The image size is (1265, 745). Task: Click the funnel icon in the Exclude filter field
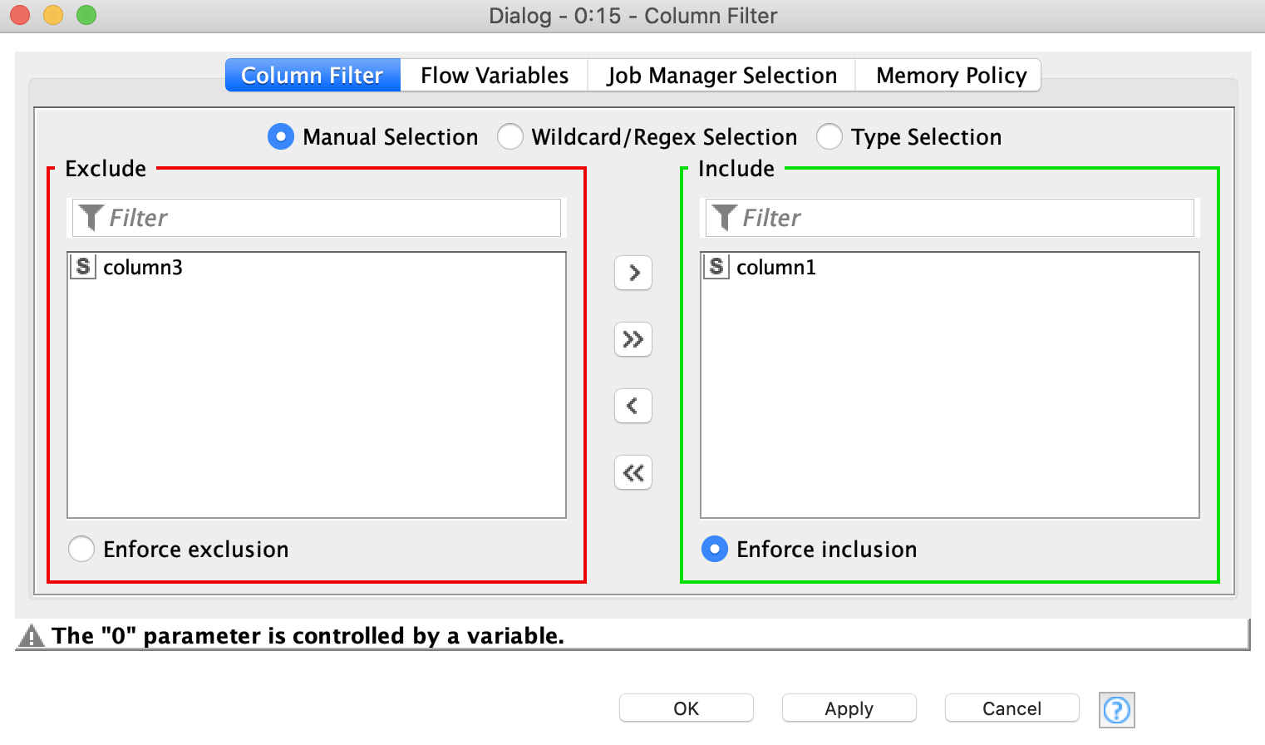coord(91,217)
